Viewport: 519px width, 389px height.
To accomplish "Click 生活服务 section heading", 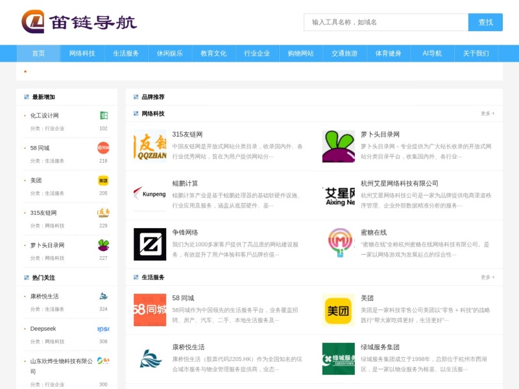I will point(153,277).
